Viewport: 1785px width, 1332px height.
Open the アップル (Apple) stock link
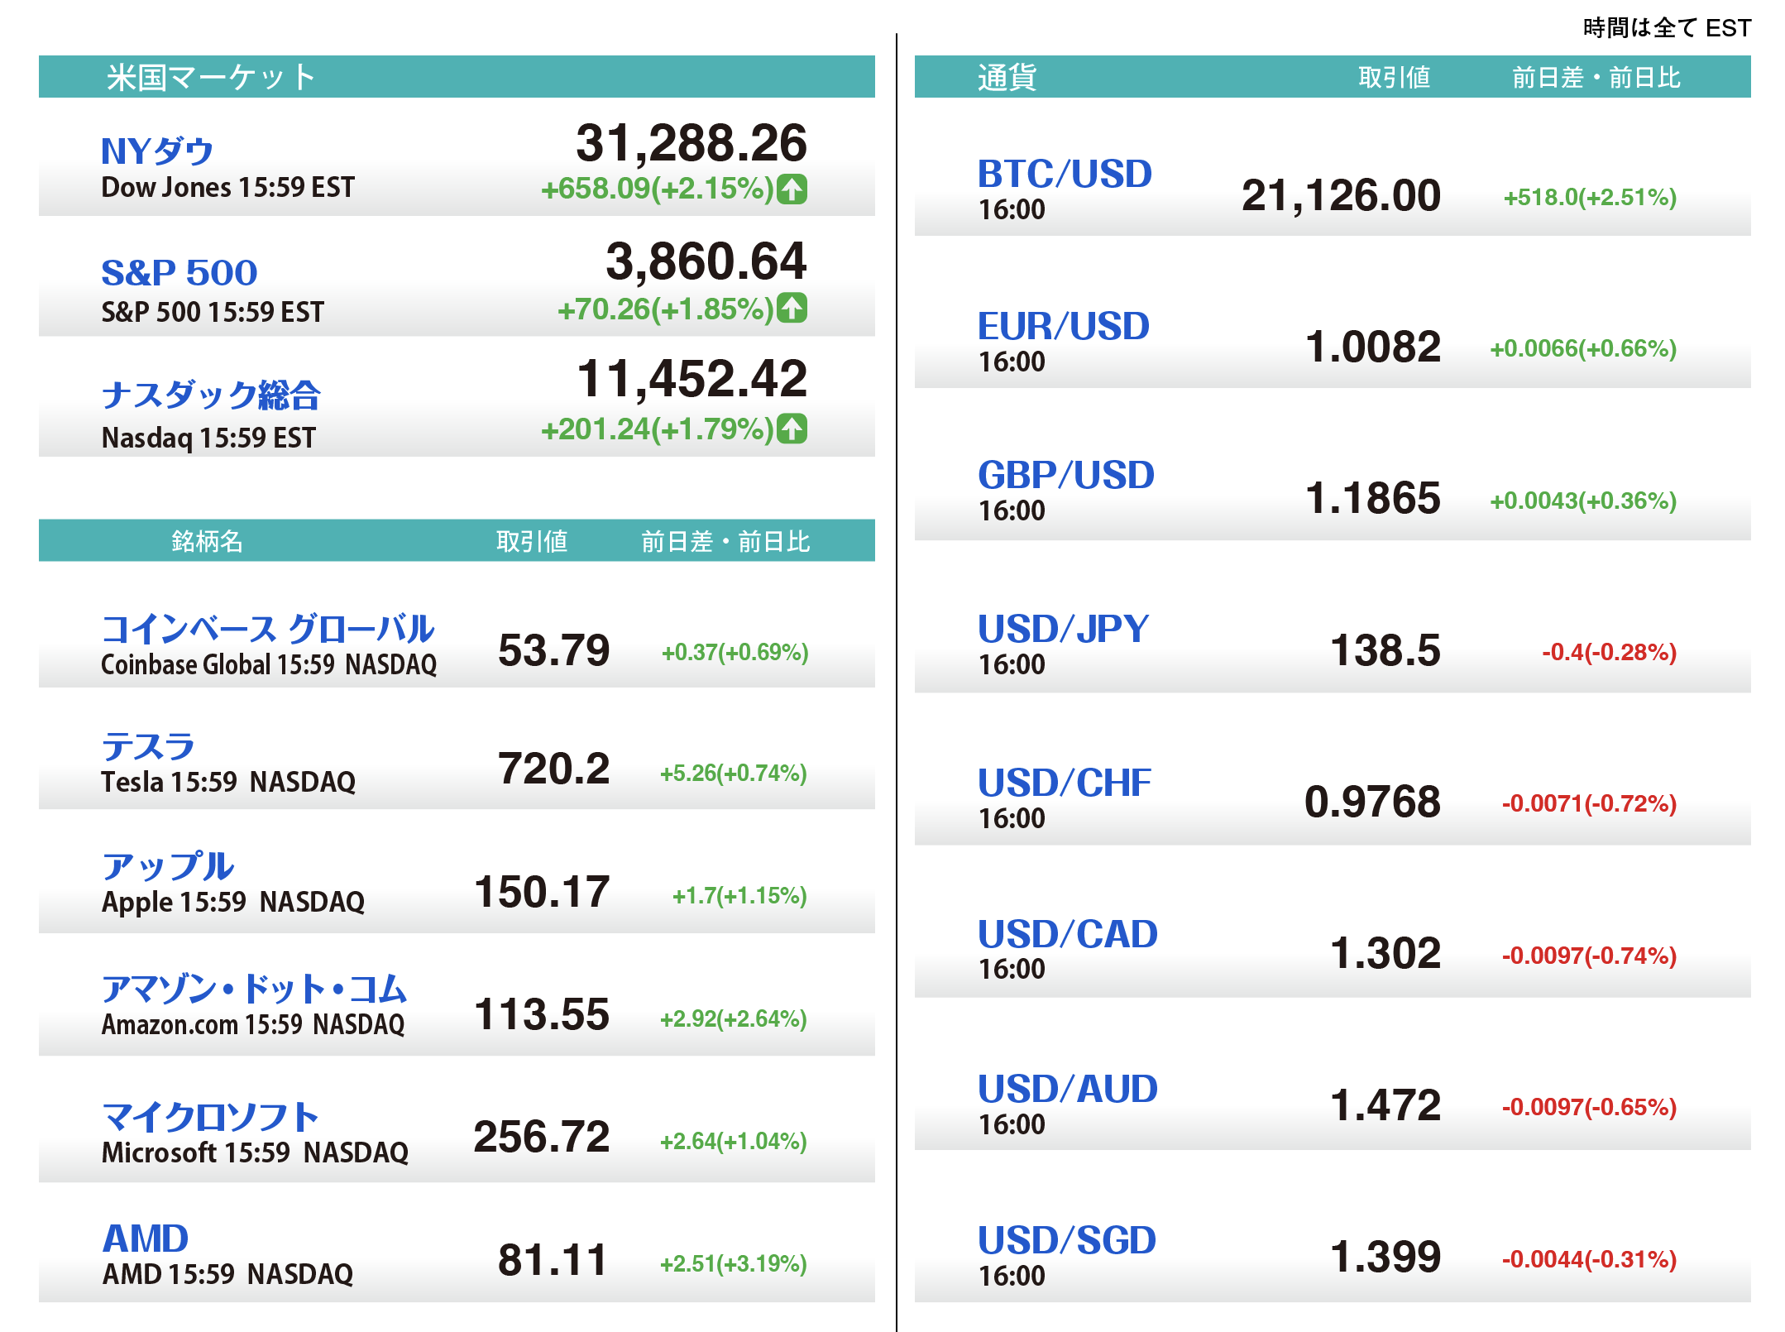pos(168,866)
